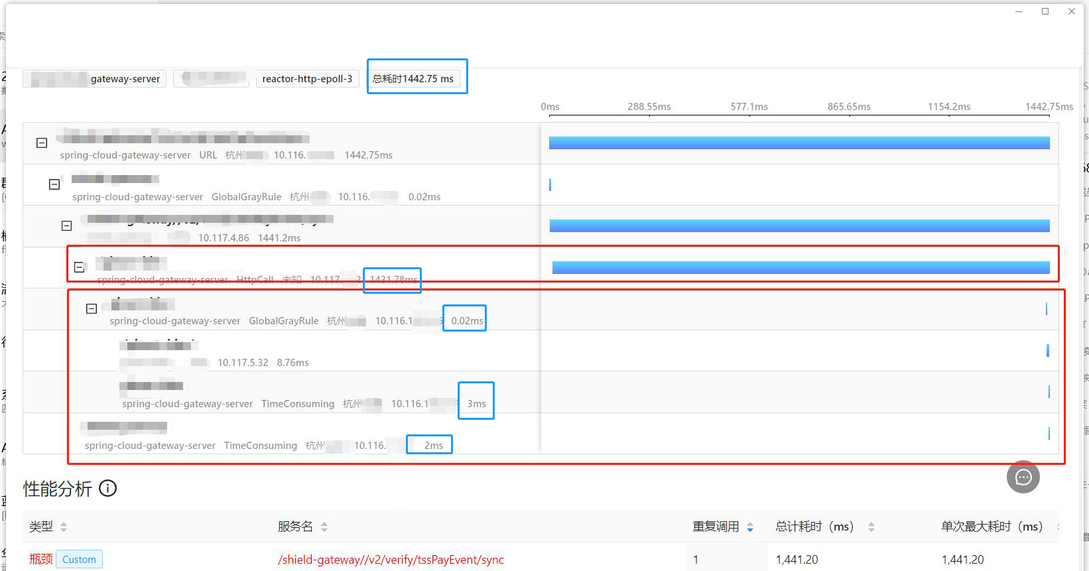The width and height of the screenshot is (1089, 571).
Task: Click the Custom type tag
Action: coord(79,559)
